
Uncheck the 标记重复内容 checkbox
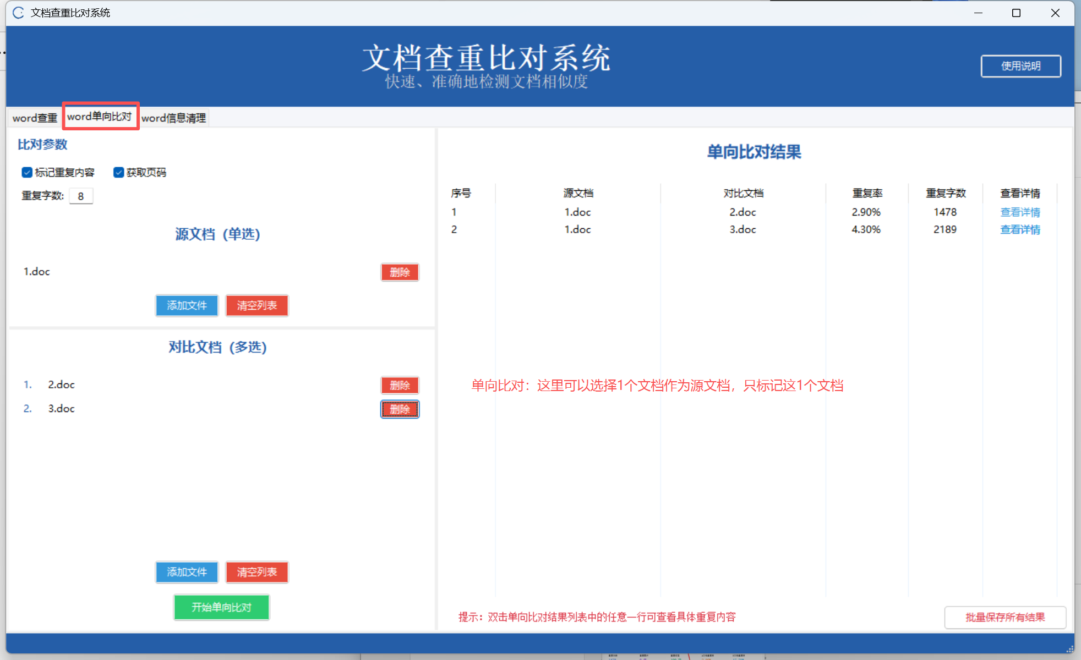point(27,173)
